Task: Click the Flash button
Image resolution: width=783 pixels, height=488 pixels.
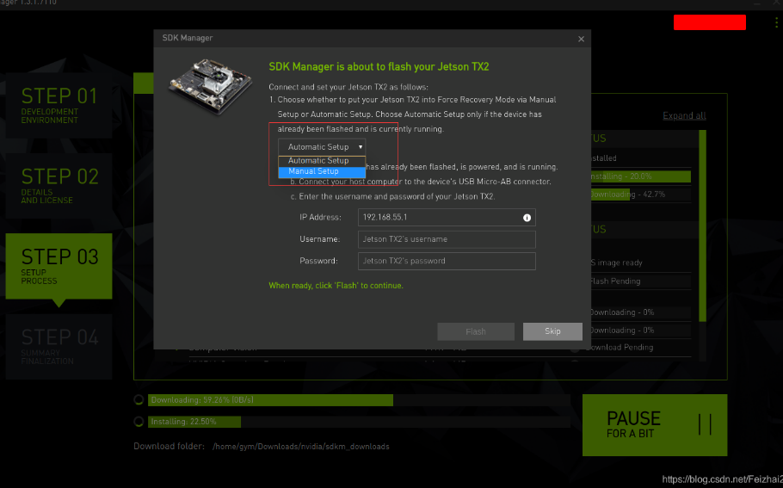Action: point(476,331)
